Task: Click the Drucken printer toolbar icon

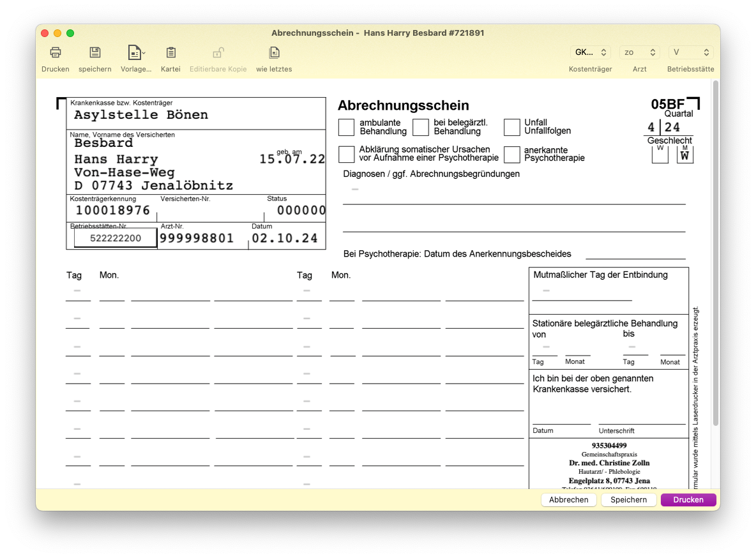Action: [x=56, y=52]
